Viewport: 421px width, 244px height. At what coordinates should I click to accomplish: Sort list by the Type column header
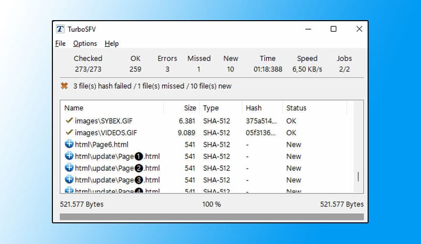[221, 108]
